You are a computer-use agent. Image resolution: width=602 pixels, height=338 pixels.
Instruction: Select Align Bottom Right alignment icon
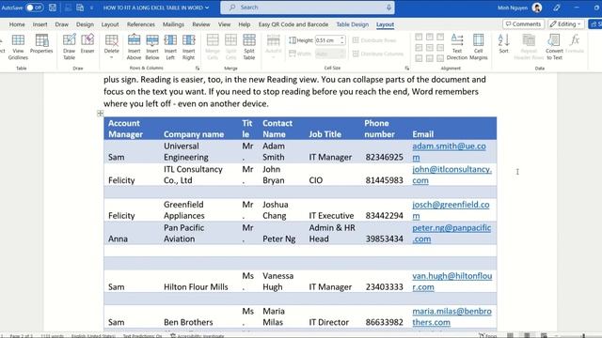click(x=440, y=58)
